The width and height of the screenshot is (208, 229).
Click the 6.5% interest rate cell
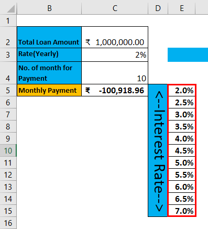182,199
